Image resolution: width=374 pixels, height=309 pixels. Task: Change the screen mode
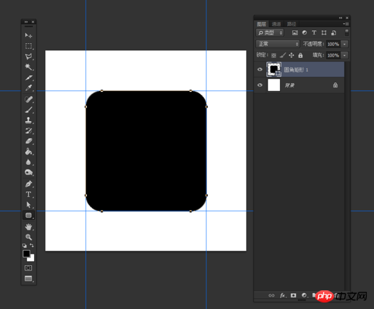click(28, 279)
